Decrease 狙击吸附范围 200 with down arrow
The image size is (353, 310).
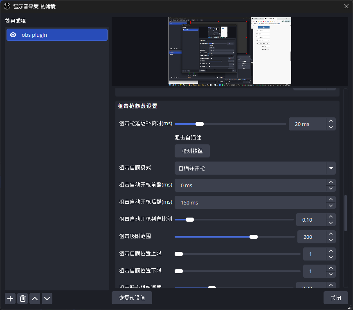(331, 240)
